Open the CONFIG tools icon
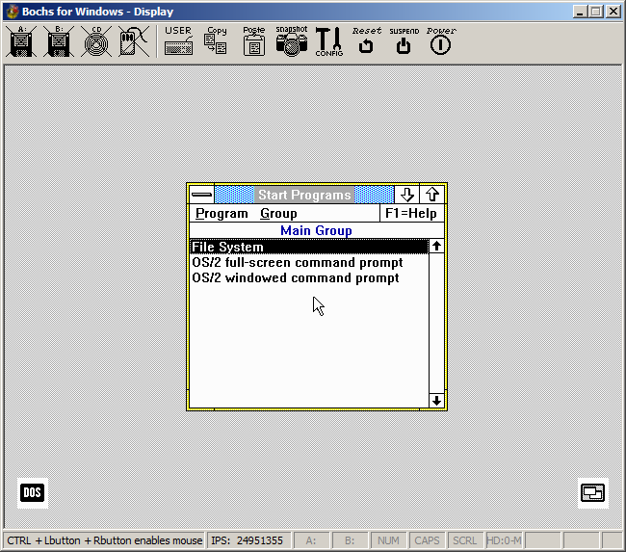The image size is (626, 552). (x=329, y=41)
